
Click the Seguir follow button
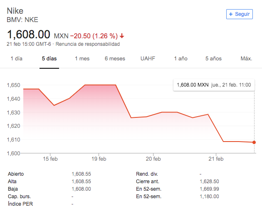pos(239,14)
